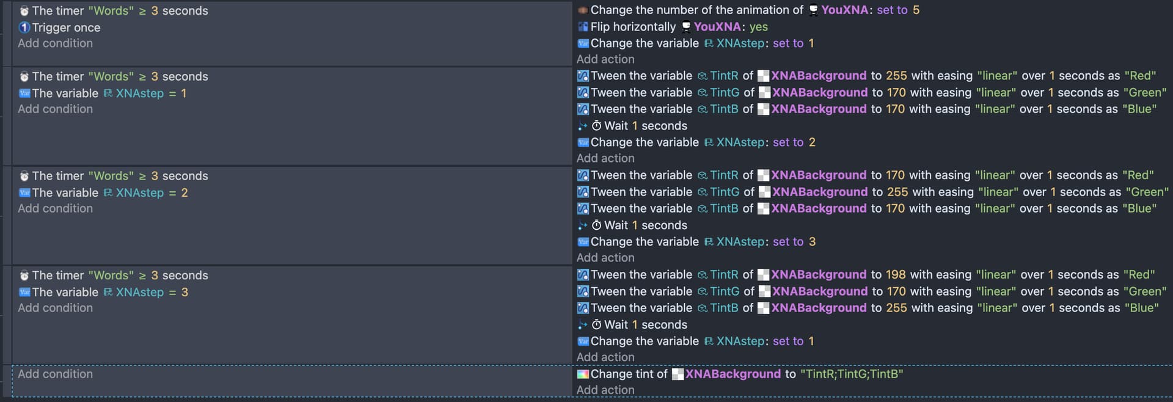Click the Change tint action color icon

583,374
